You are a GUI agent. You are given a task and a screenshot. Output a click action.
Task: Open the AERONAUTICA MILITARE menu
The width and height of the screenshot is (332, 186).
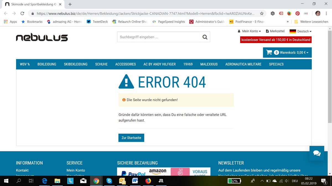click(243, 64)
